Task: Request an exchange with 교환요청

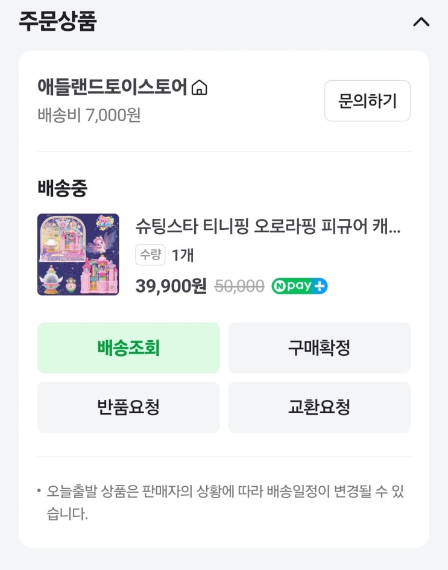Action: point(319,407)
